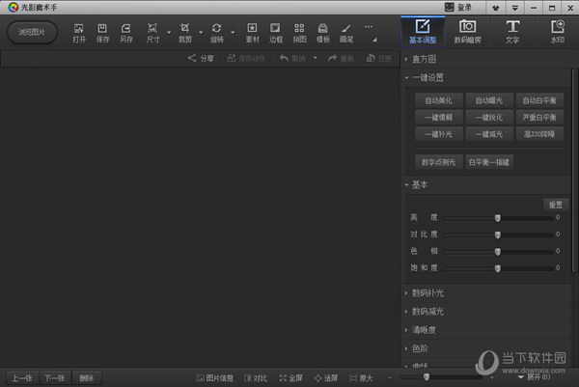579x387 pixels.
Task: Open the more tools ellipsis
Action: pyautogui.click(x=369, y=27)
